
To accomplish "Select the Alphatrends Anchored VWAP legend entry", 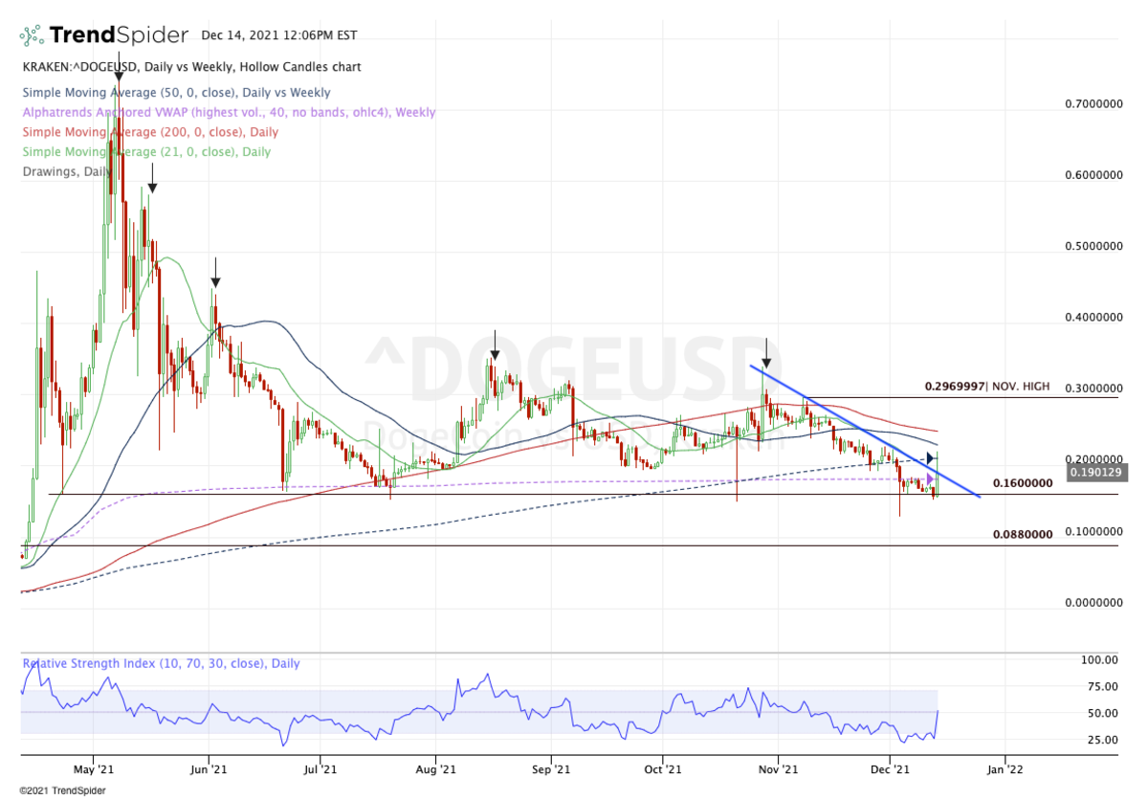I will (x=227, y=112).
